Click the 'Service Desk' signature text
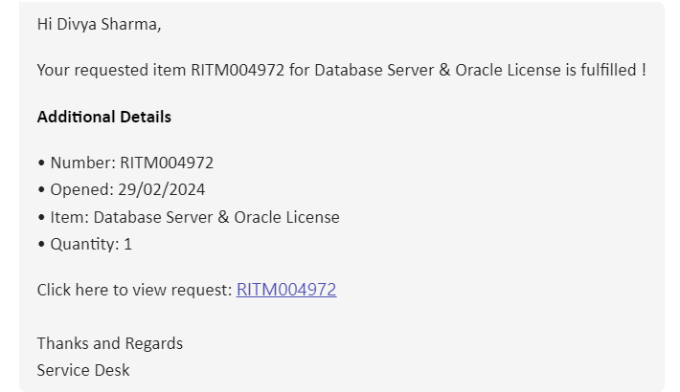Viewport: 680px width, 392px height. [83, 370]
